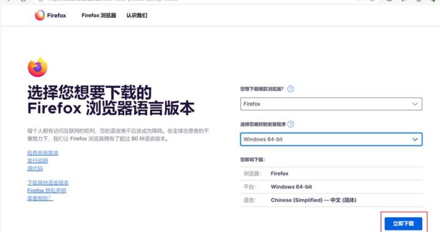Click the large Firefox flame logo
Image resolution: width=440 pixels, height=232 pixels.
38,67
